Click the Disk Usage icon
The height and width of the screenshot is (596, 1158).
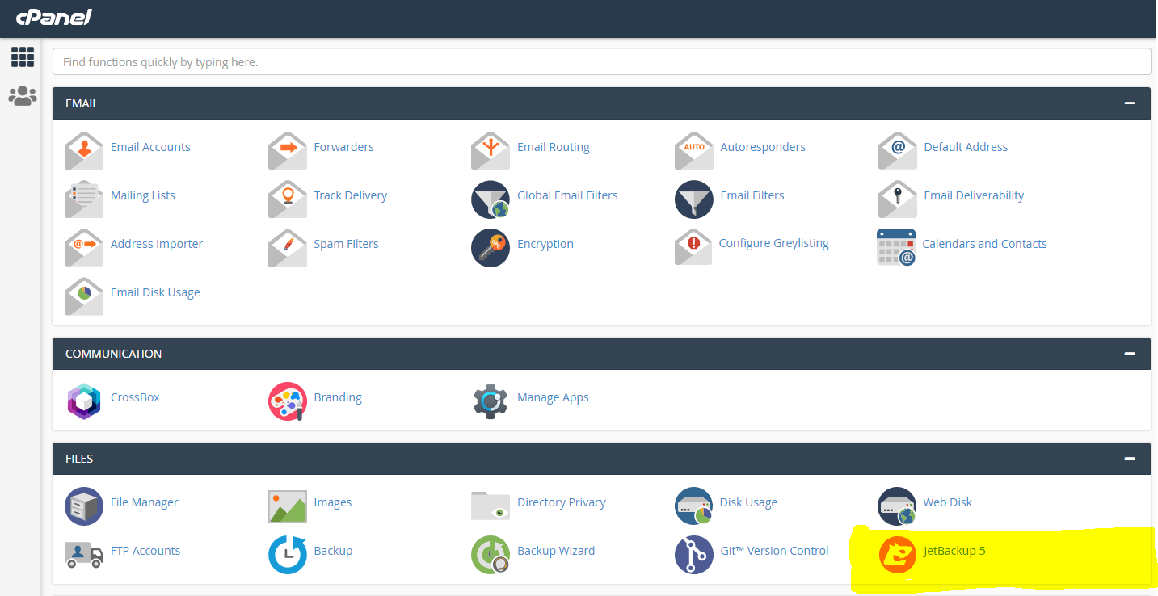point(694,506)
